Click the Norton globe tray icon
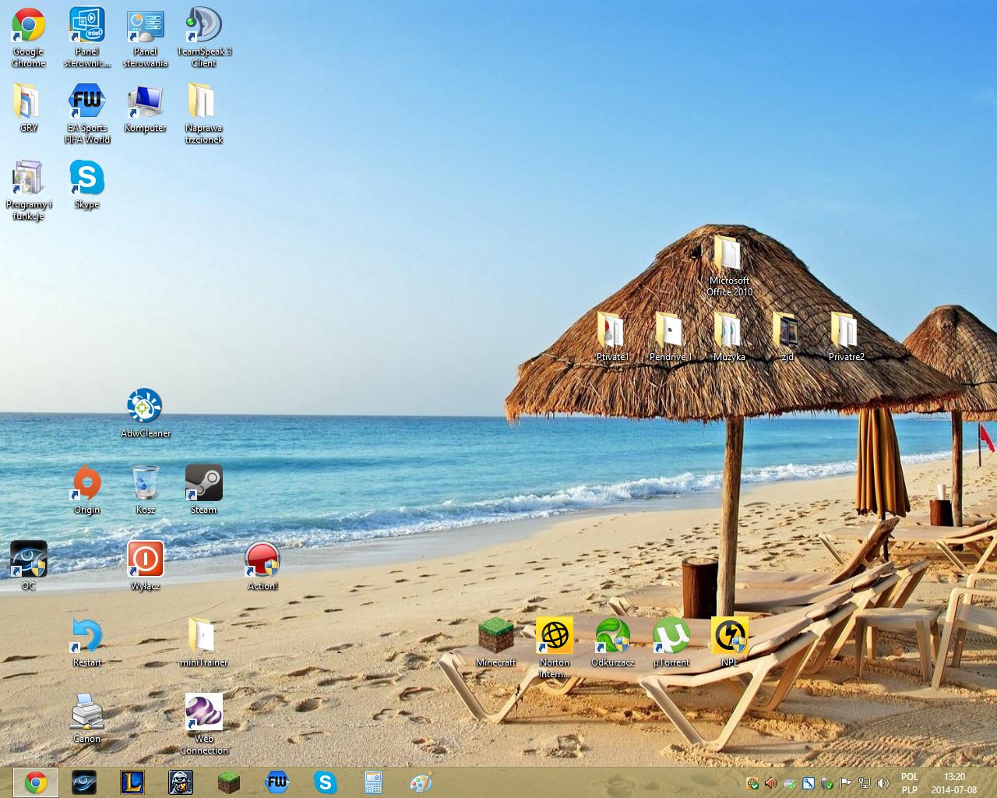Screen dimensions: 997x798 coord(752,783)
